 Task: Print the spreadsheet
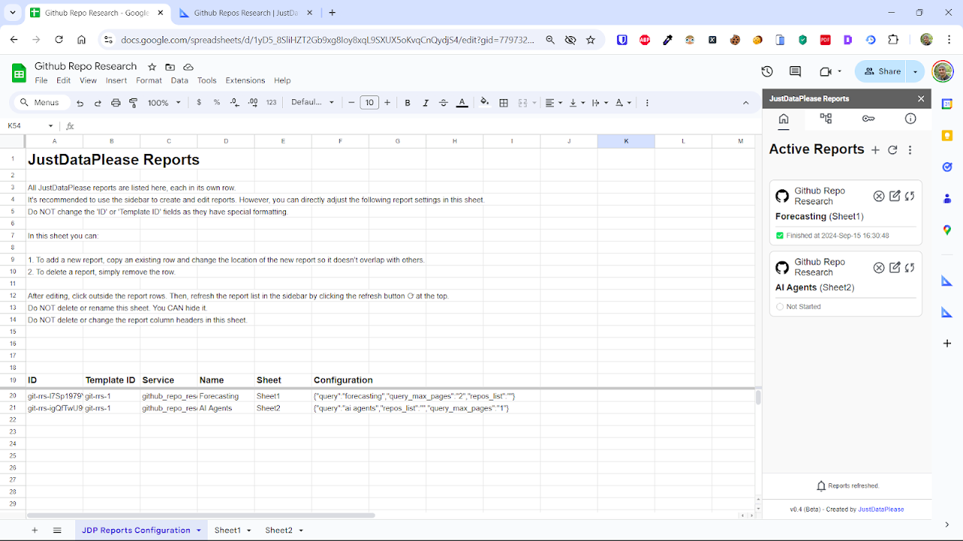(116, 103)
